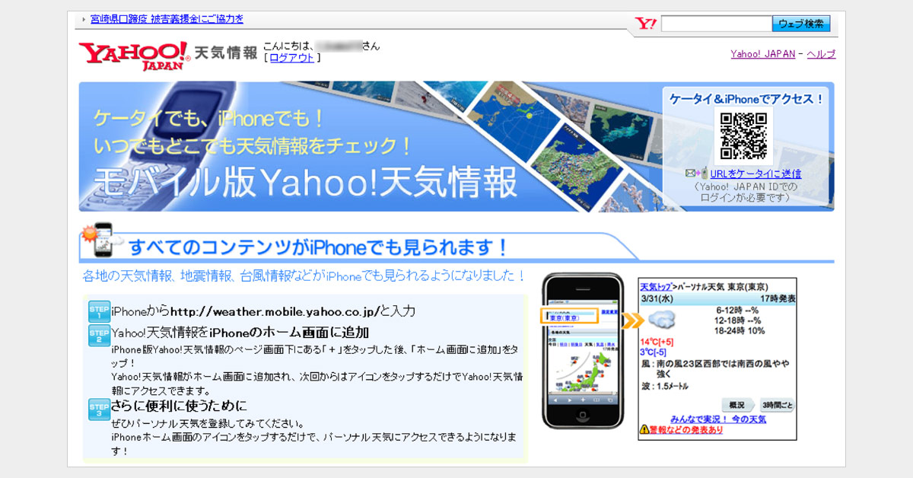Click the 18-24時 10% rain probability text
The width and height of the screenshot is (913, 478).
click(740, 331)
